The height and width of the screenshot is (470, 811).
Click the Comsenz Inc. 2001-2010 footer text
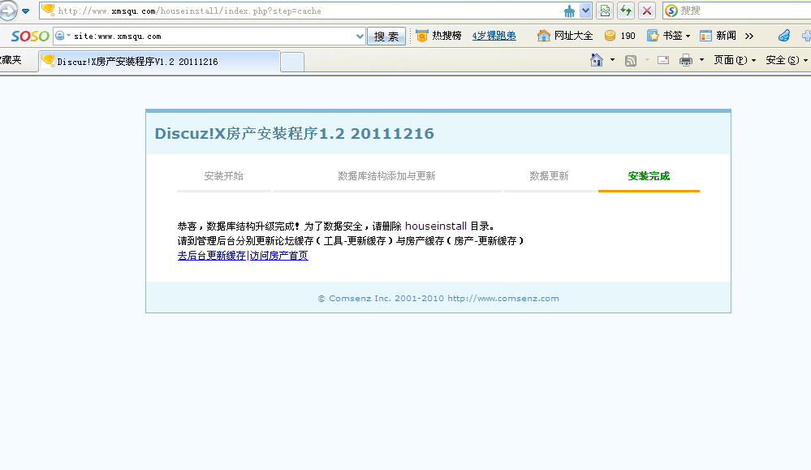438,299
